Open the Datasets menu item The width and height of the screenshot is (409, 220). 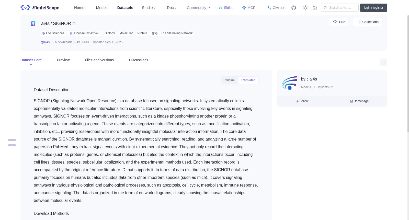pyautogui.click(x=125, y=8)
